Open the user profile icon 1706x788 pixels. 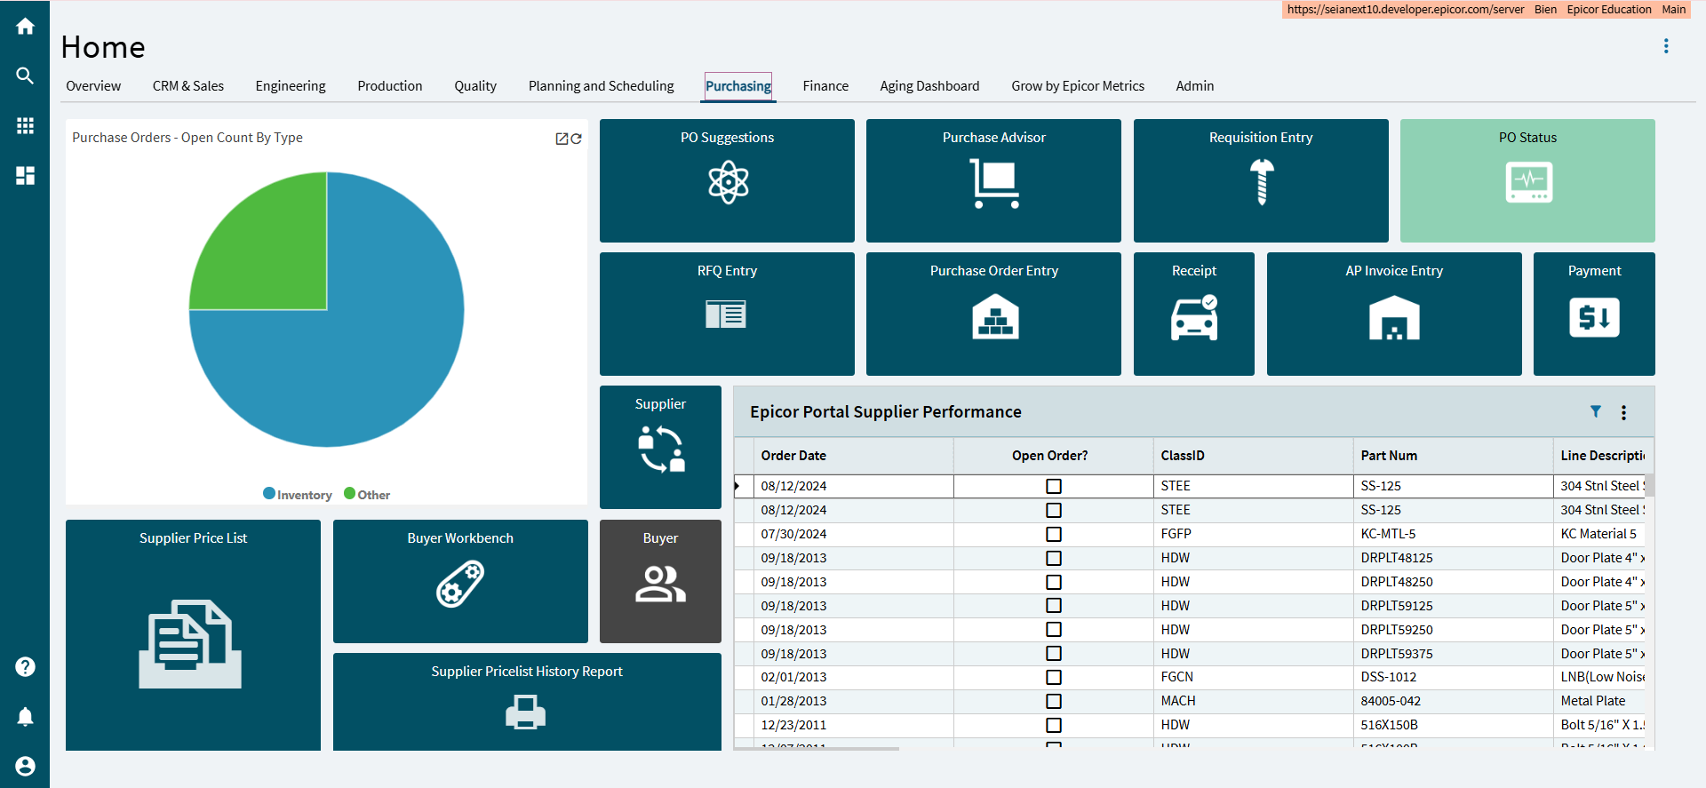pos(25,766)
